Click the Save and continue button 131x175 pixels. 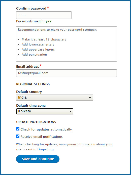click(x=38, y=159)
